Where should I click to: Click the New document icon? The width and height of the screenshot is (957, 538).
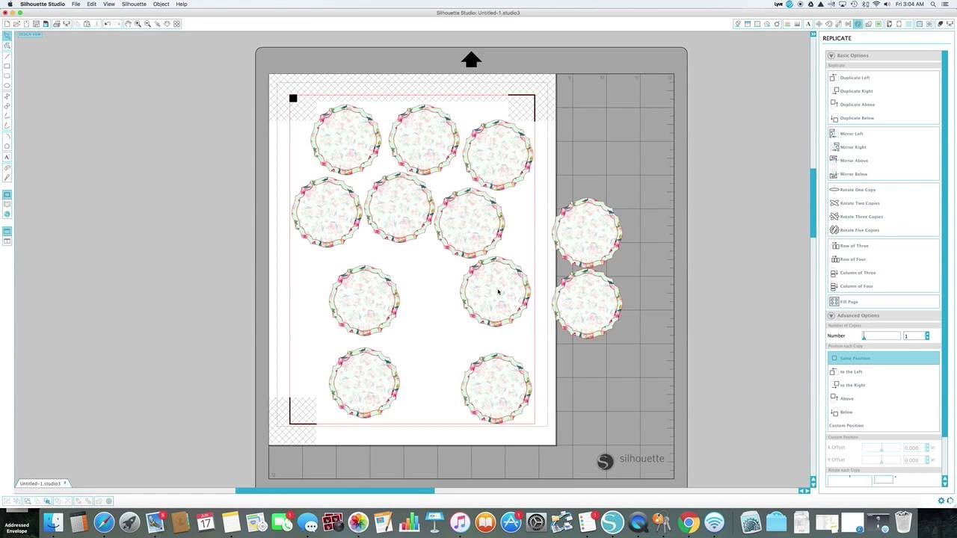pos(7,24)
